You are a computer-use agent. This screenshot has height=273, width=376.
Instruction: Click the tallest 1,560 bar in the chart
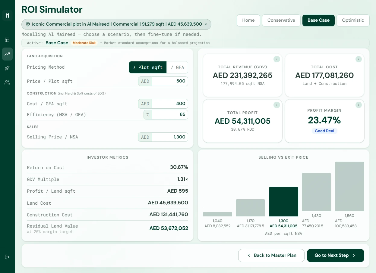coord(349,187)
